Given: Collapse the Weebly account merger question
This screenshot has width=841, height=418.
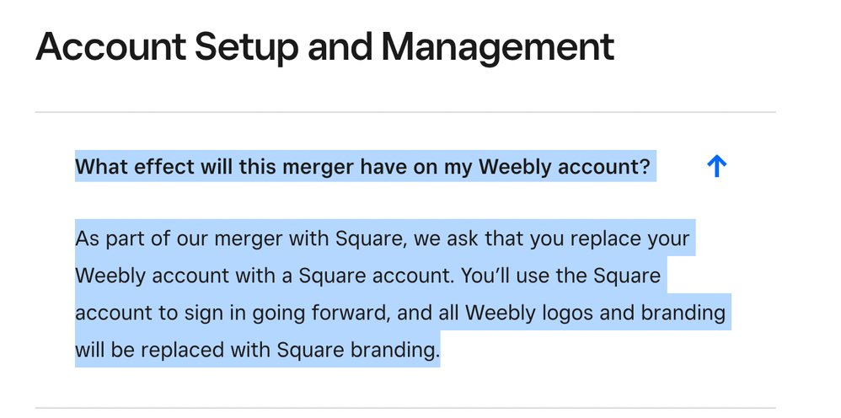Looking at the screenshot, I should click(716, 166).
